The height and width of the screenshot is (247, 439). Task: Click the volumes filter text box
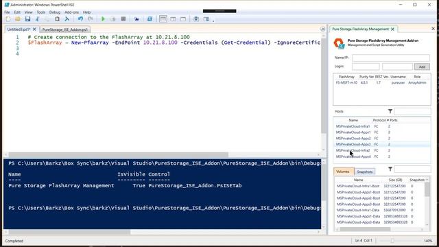[412, 169]
